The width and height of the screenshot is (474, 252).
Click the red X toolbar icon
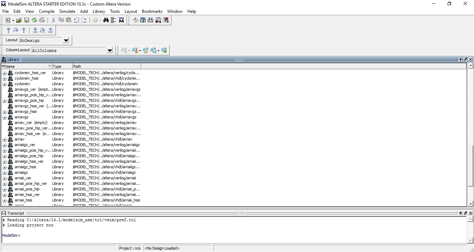click(166, 20)
